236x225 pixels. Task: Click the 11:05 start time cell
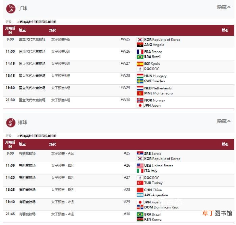[10, 165]
